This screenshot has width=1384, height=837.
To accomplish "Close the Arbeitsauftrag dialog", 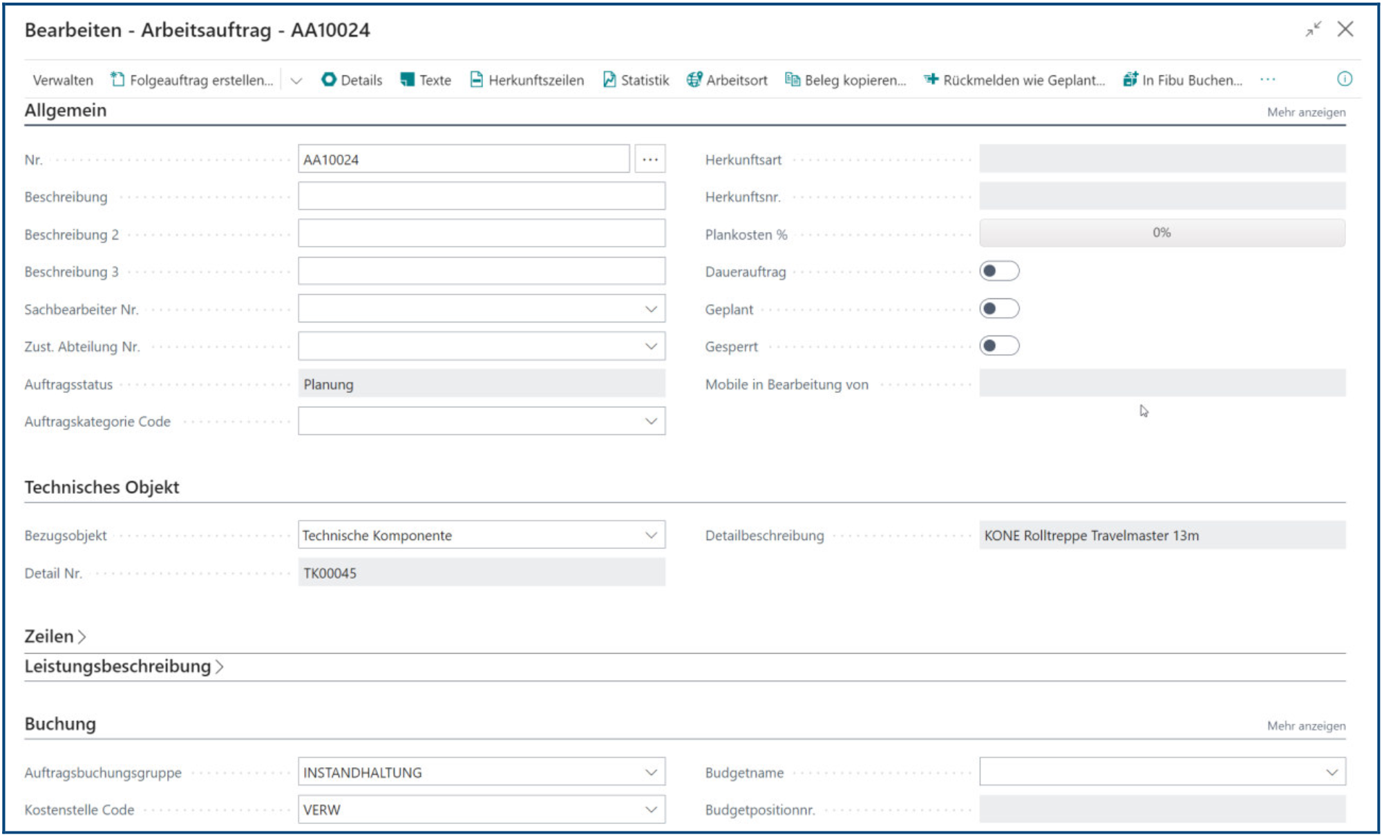I will click(x=1345, y=29).
